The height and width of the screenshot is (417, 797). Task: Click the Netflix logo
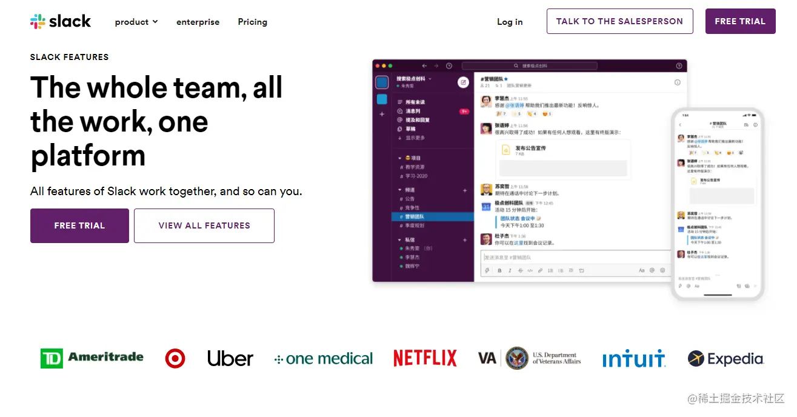(x=425, y=358)
